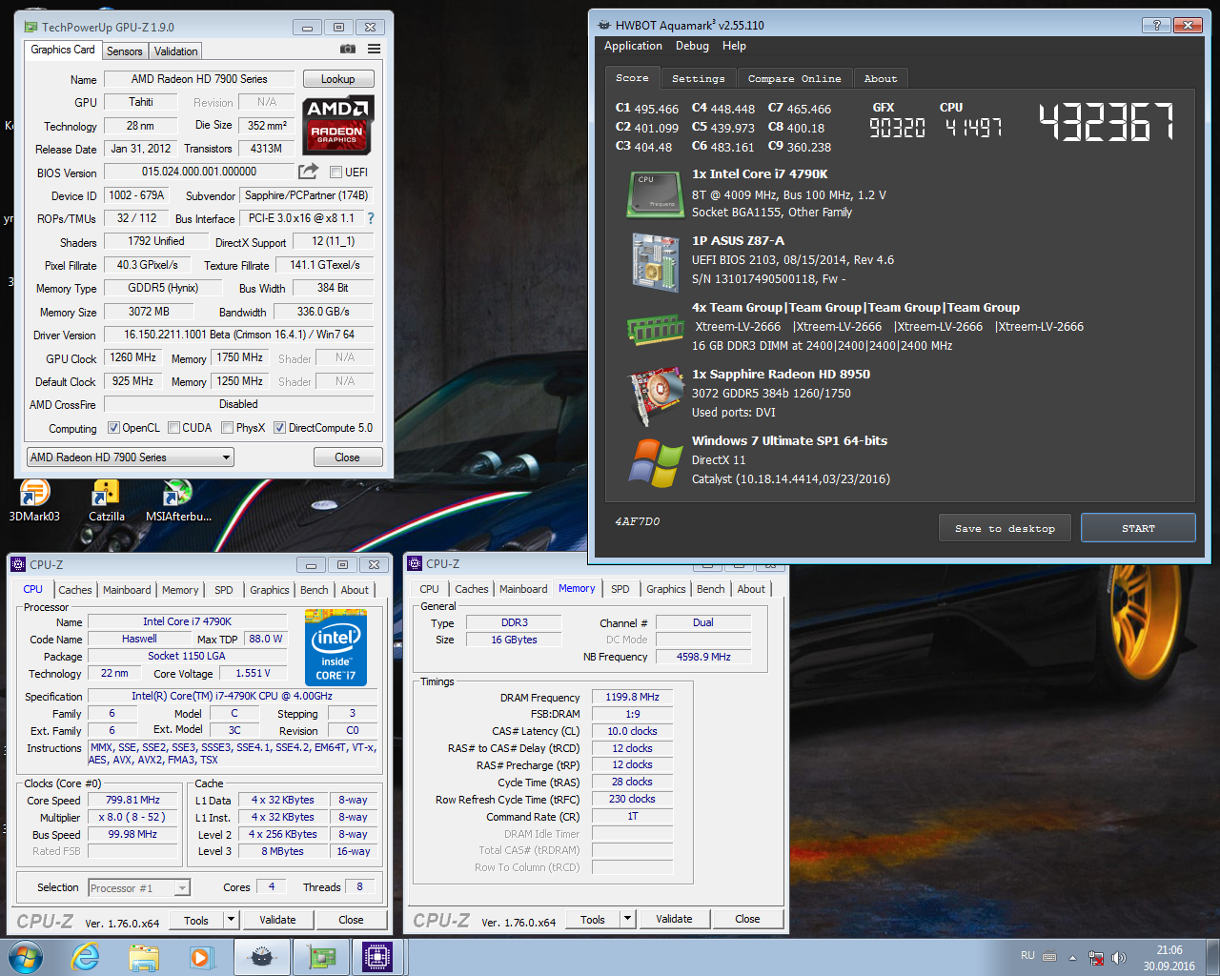Switch to CPU-Z taskbar icon
This screenshot has height=976, width=1220.
[x=377, y=957]
